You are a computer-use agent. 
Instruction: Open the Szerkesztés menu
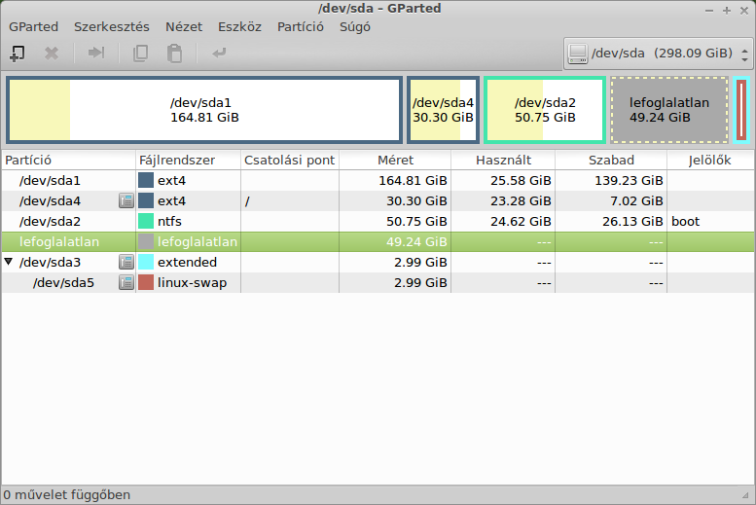(111, 26)
